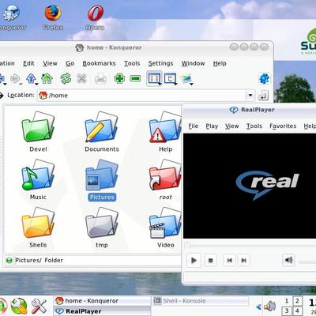Switch to home - Konqueror taskbar entry
316x316 pixels.
point(102,301)
